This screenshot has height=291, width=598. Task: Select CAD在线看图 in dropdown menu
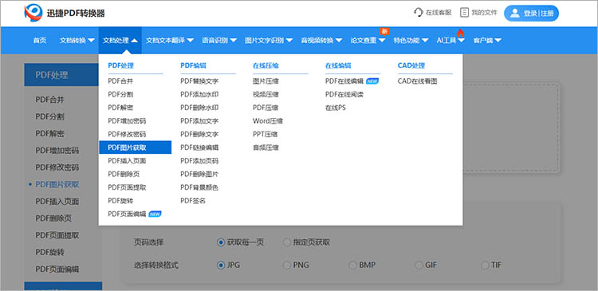coord(417,81)
